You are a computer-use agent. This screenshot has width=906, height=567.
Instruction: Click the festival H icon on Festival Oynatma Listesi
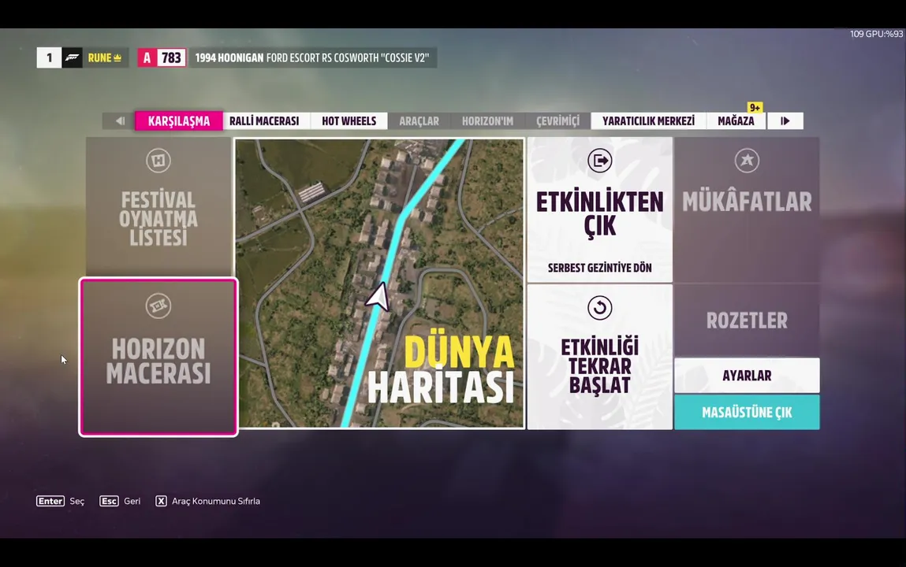click(x=158, y=161)
